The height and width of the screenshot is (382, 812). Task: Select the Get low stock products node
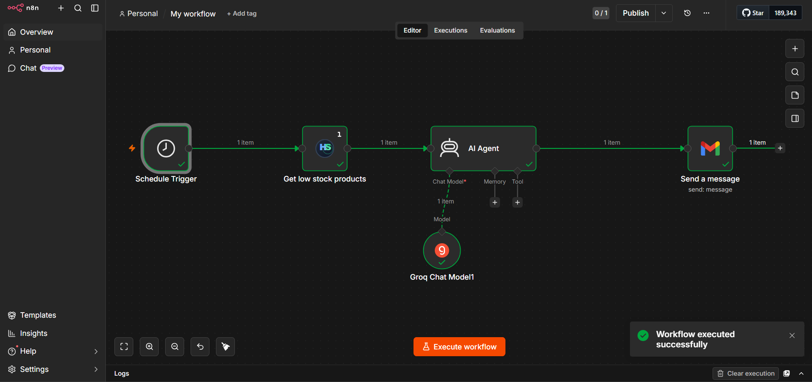click(325, 148)
